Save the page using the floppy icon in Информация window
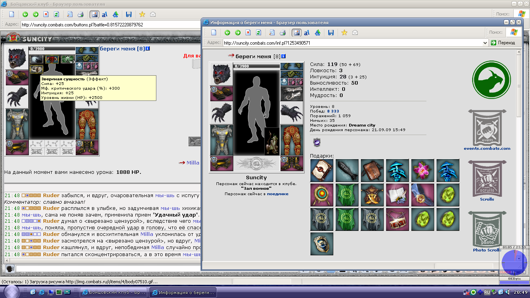 pyautogui.click(x=331, y=33)
